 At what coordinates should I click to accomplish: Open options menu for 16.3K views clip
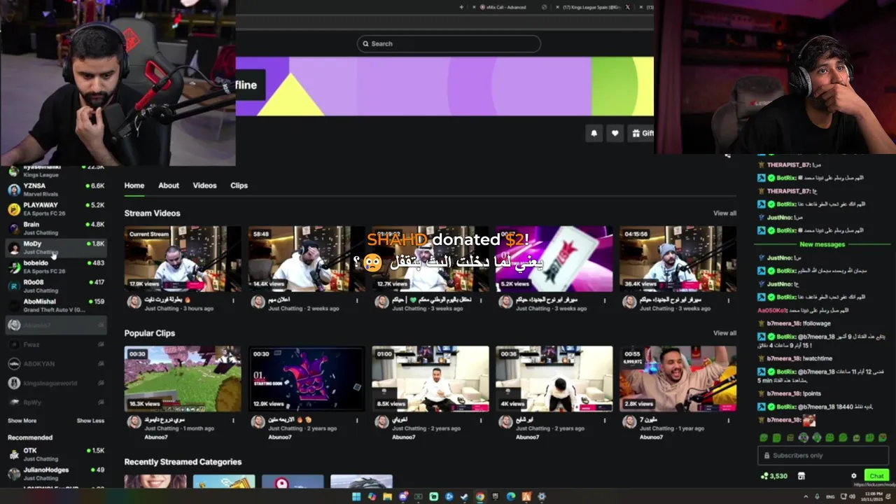234,421
